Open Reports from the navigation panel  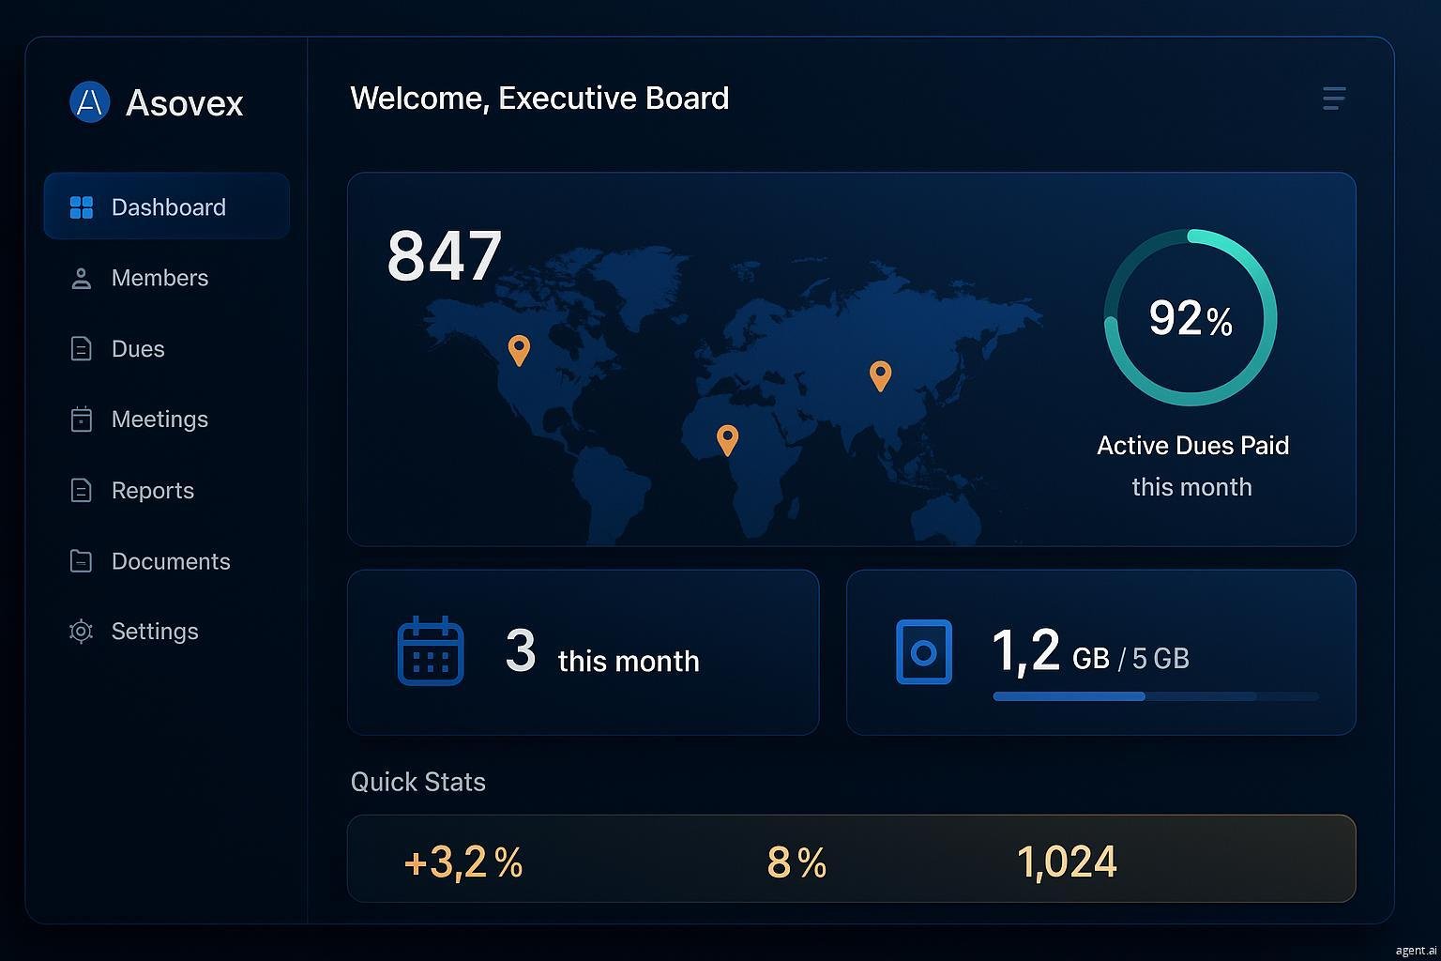(x=152, y=490)
